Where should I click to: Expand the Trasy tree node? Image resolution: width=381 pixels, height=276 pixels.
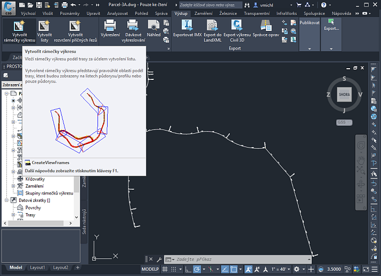pos(13,215)
